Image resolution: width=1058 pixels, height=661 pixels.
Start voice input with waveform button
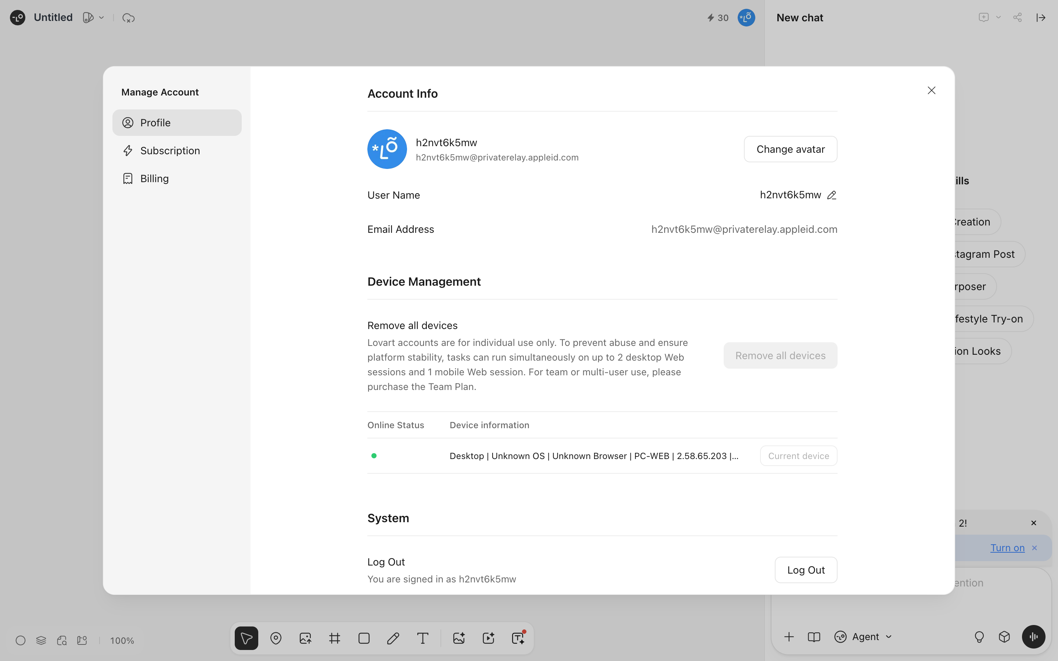pyautogui.click(x=1033, y=637)
